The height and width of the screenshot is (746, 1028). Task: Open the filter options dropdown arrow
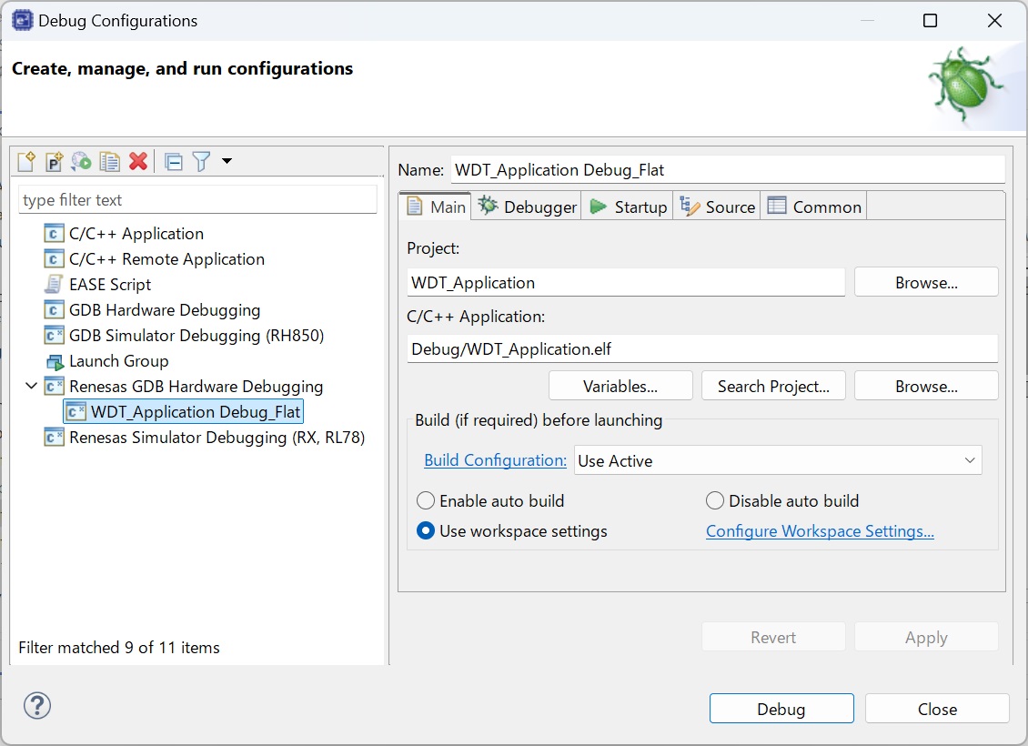pyautogui.click(x=227, y=161)
